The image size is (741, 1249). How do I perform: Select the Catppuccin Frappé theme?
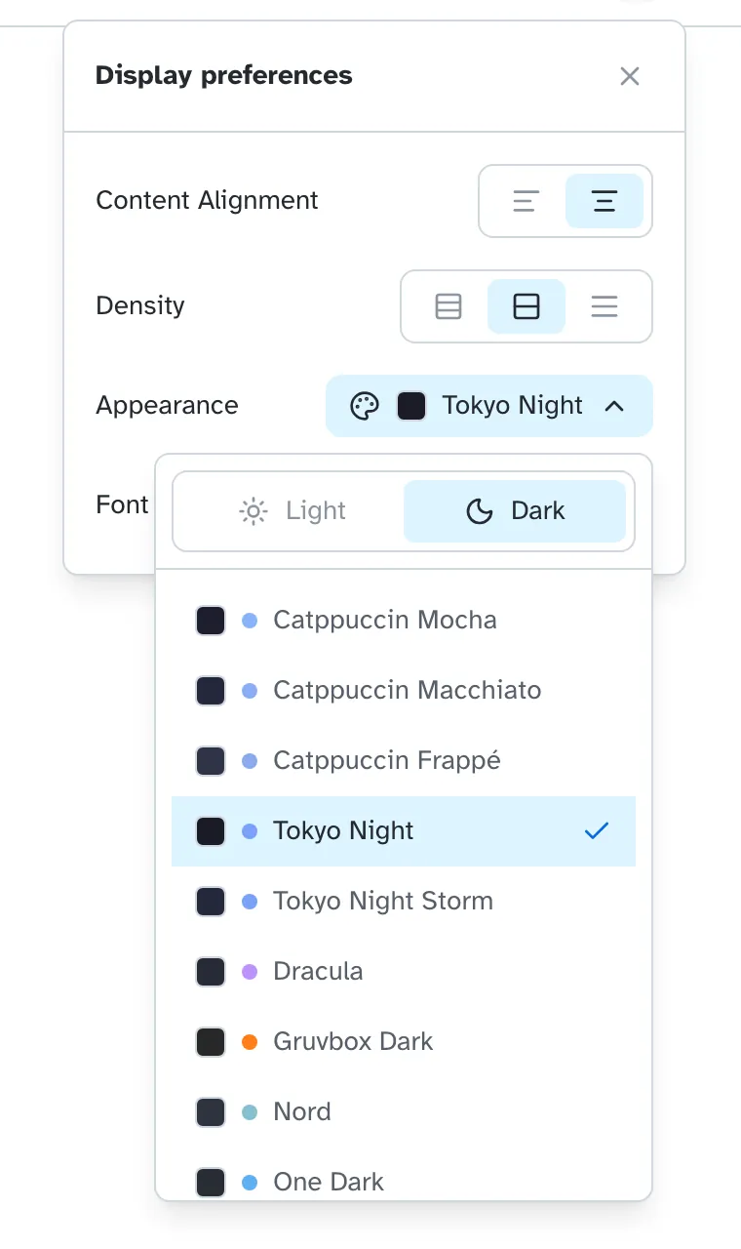point(404,761)
